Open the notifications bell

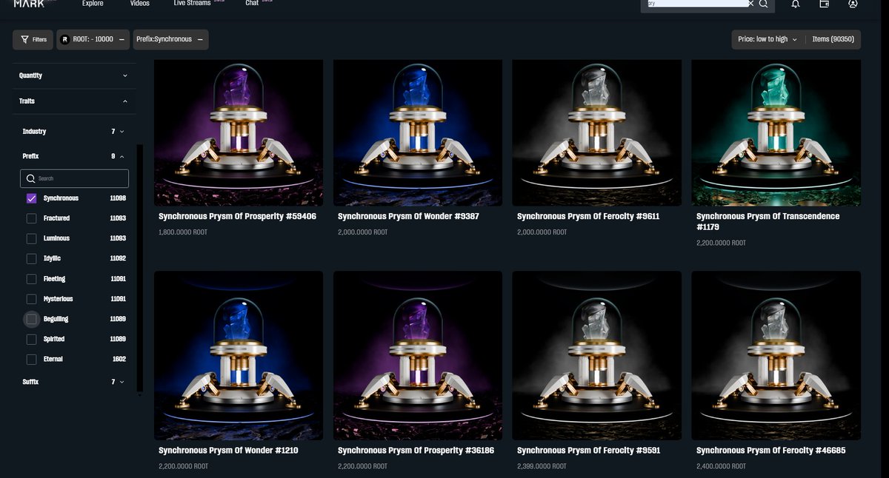point(795,4)
